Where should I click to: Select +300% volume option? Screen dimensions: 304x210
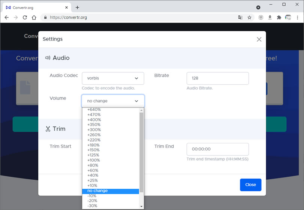[x=110, y=130]
